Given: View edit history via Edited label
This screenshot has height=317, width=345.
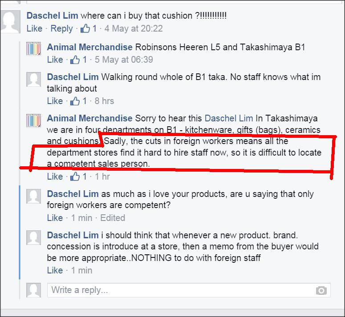Looking at the screenshot, I should tap(113, 218).
